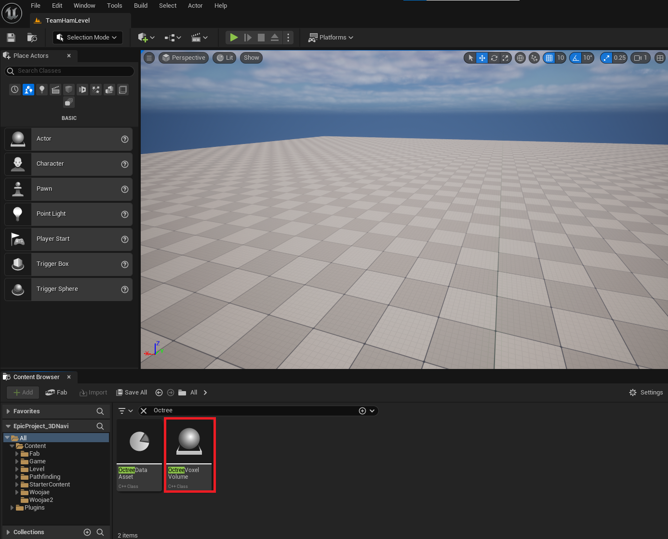Select the Shapes category cube icon
This screenshot has width=668, height=539.
click(69, 90)
